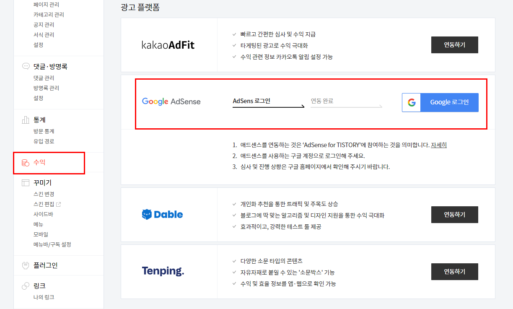
Task: Click 연동하기 for Dable
Action: (455, 215)
